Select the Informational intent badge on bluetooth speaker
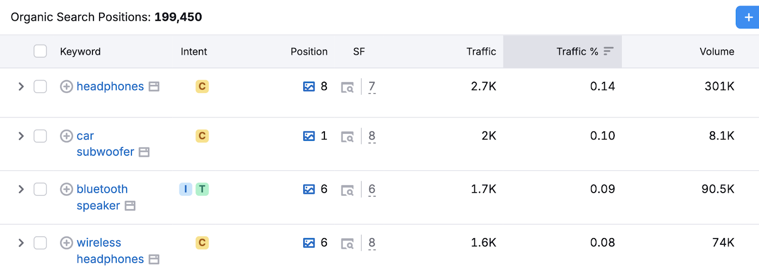 (x=185, y=189)
